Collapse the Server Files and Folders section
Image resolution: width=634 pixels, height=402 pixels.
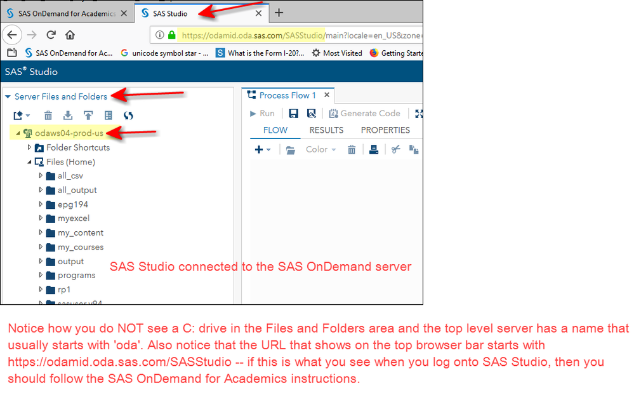pos(8,97)
